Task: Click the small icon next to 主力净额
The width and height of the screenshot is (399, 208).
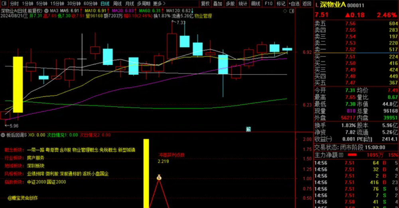Action: (341, 155)
